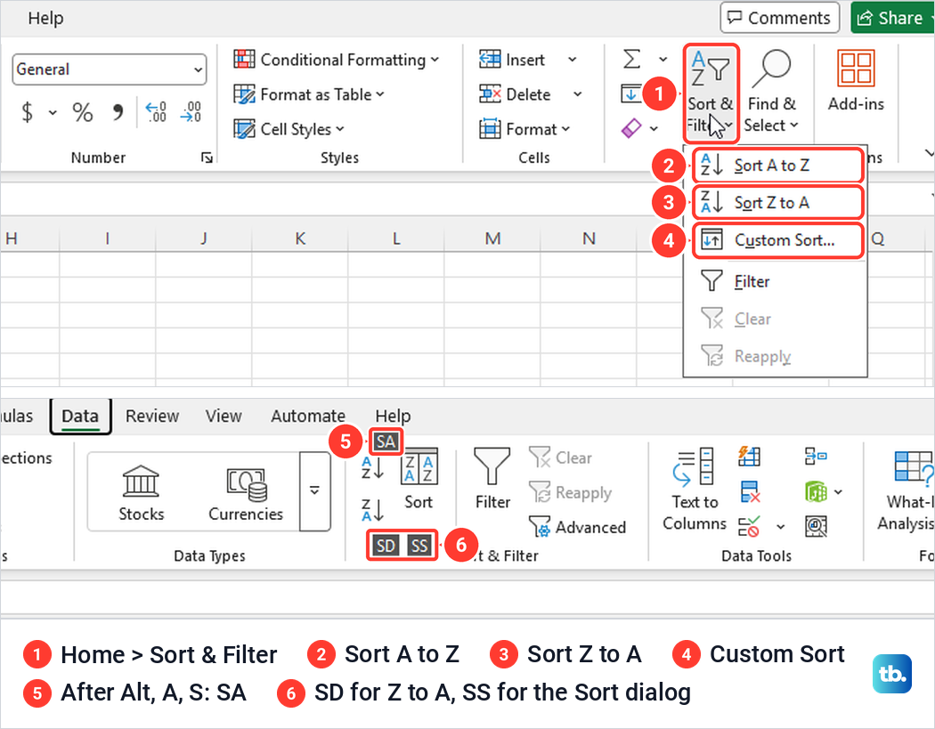Select column L header
The width and height of the screenshot is (935, 729).
pyautogui.click(x=396, y=239)
